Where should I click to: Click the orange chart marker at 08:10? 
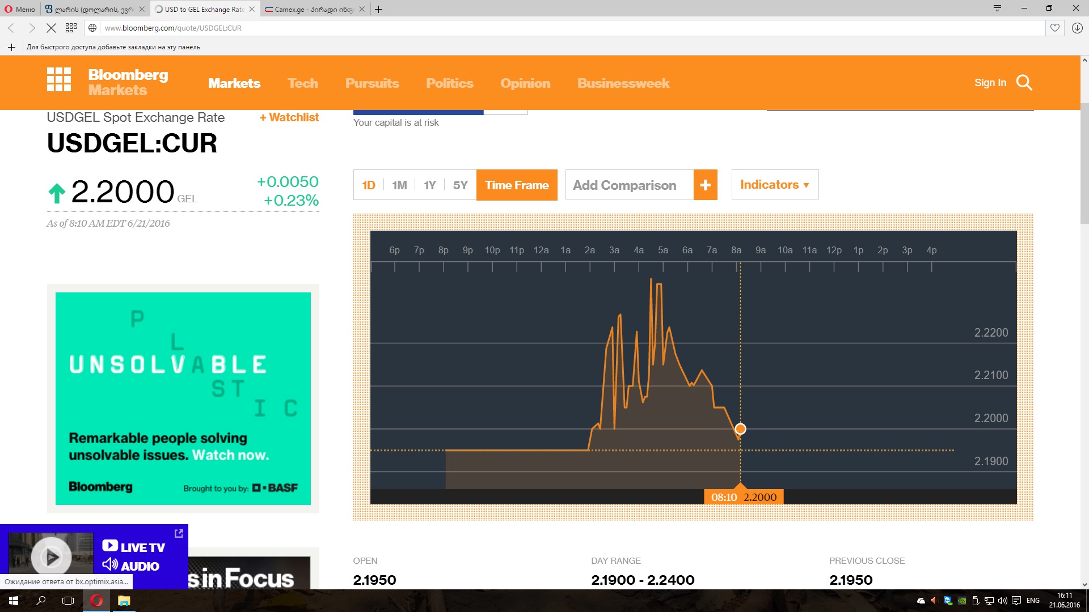coord(740,429)
